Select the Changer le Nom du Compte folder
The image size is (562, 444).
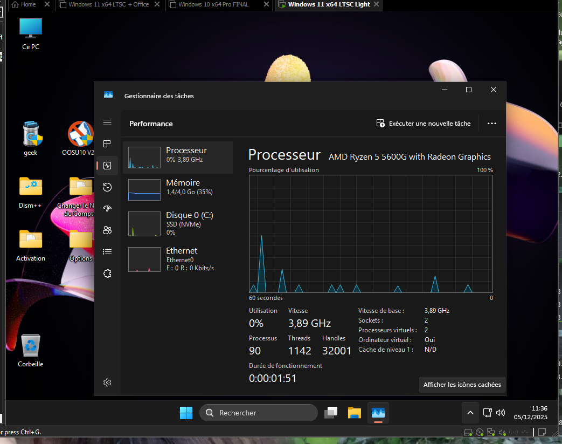(x=79, y=197)
